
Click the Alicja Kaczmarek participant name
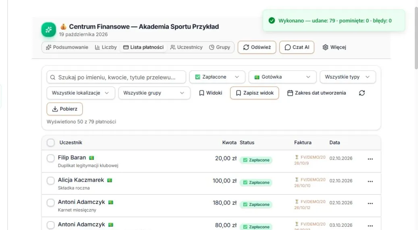pyautogui.click(x=81, y=180)
